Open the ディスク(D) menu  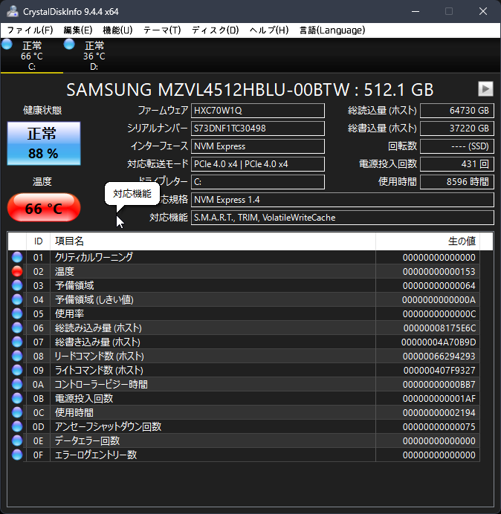point(215,30)
